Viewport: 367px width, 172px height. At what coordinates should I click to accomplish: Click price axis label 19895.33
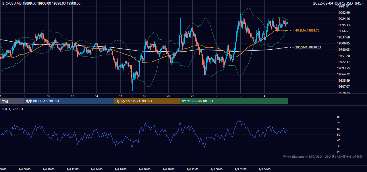(x=343, y=25)
